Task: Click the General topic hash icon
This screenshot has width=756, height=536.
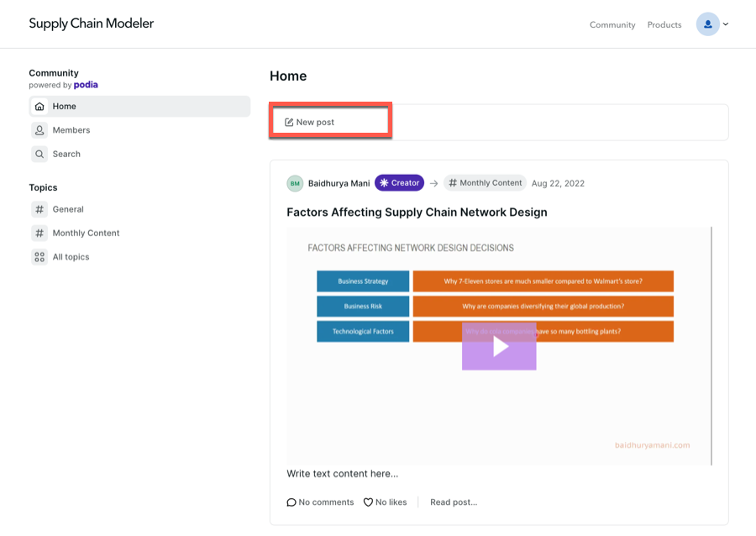Action: click(39, 209)
